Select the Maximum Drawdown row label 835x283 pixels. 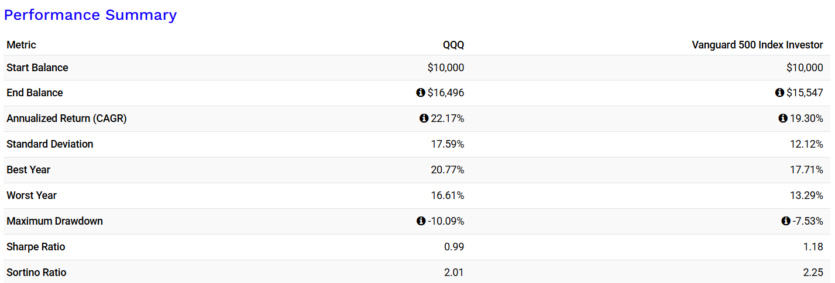pyautogui.click(x=55, y=221)
